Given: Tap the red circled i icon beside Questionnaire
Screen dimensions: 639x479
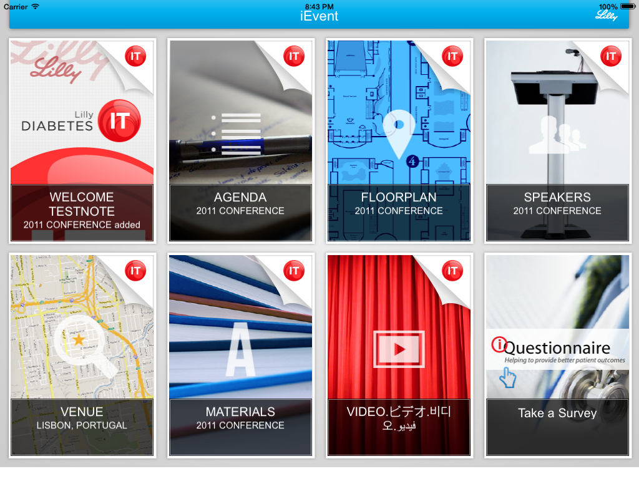Looking at the screenshot, I should click(x=499, y=344).
